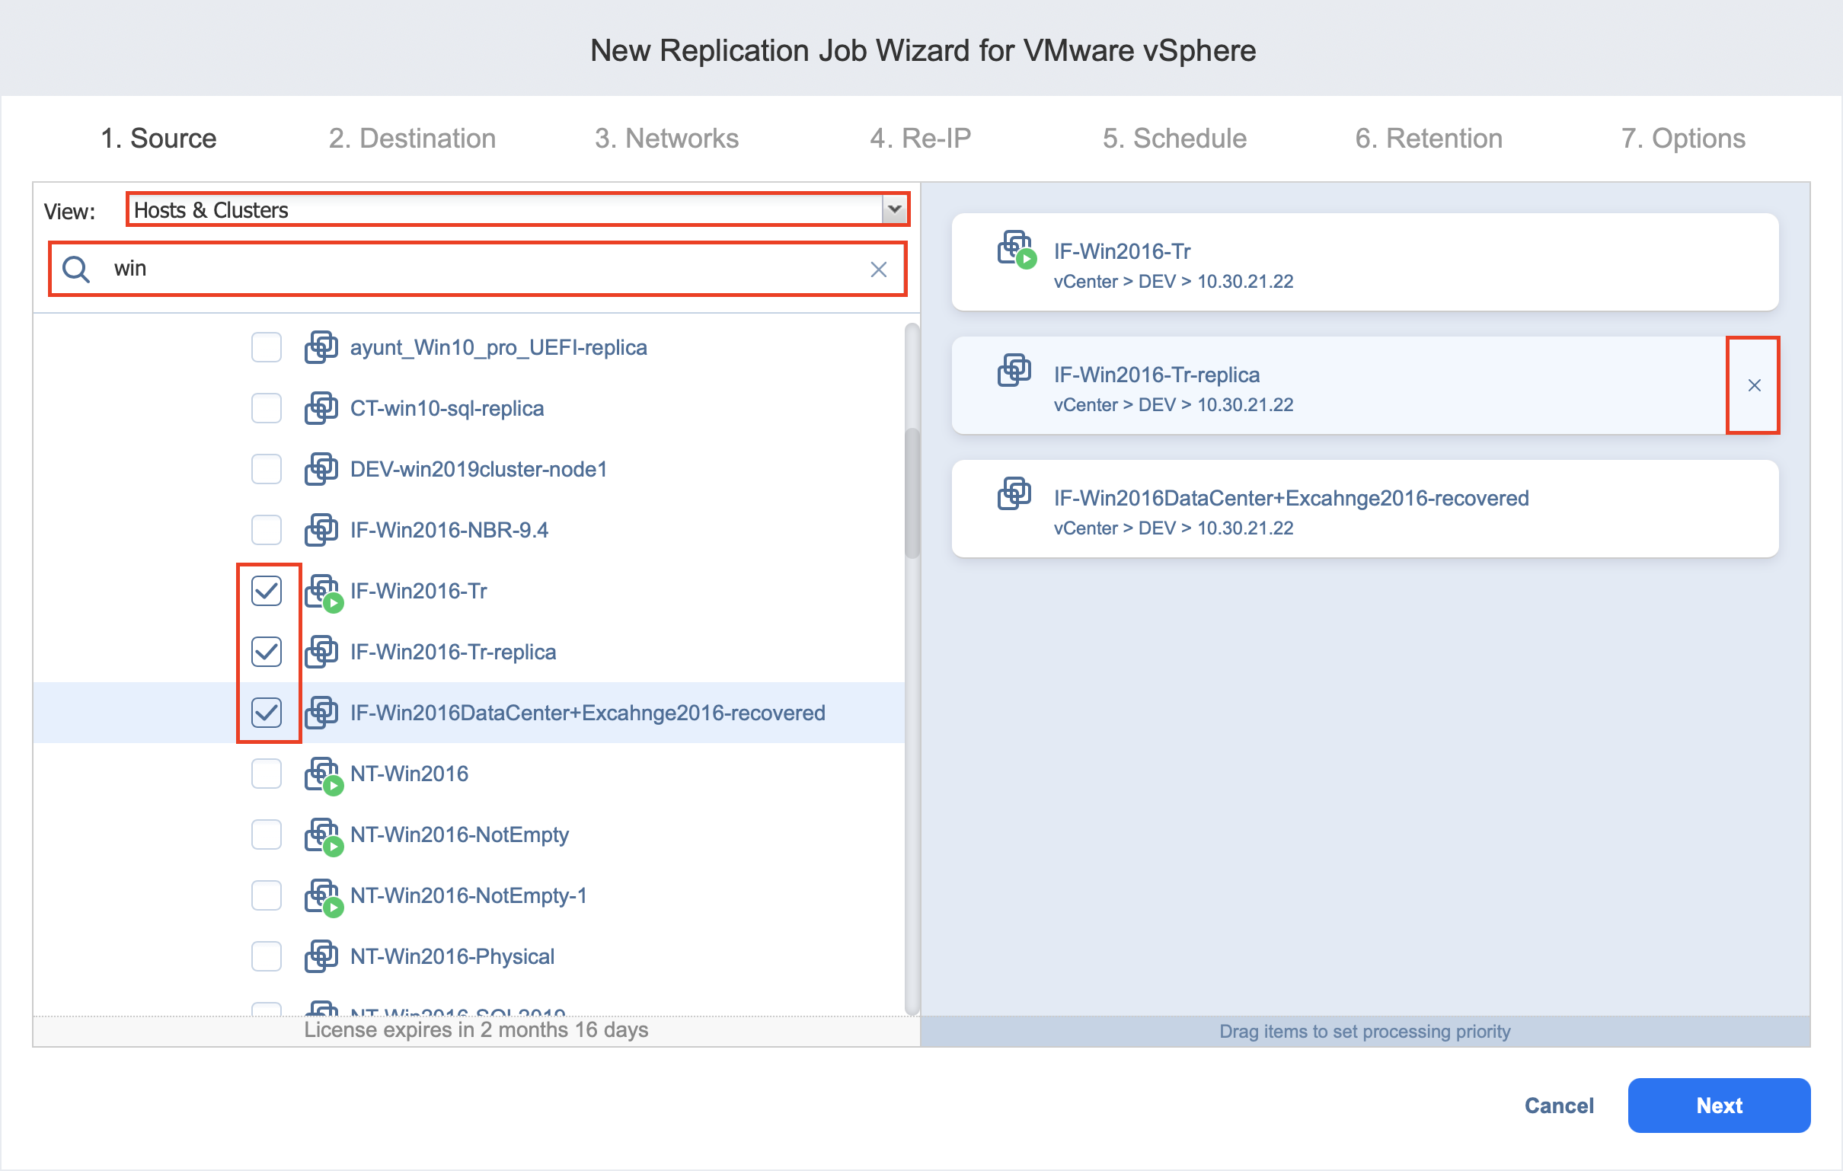Click the VM icon beside DEV-win2019cluster-node1

pos(321,469)
